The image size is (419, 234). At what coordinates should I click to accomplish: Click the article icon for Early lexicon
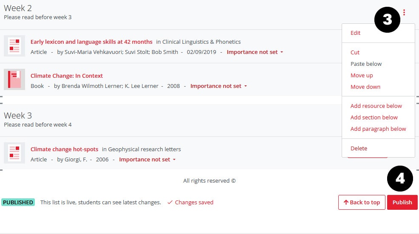pyautogui.click(x=14, y=46)
